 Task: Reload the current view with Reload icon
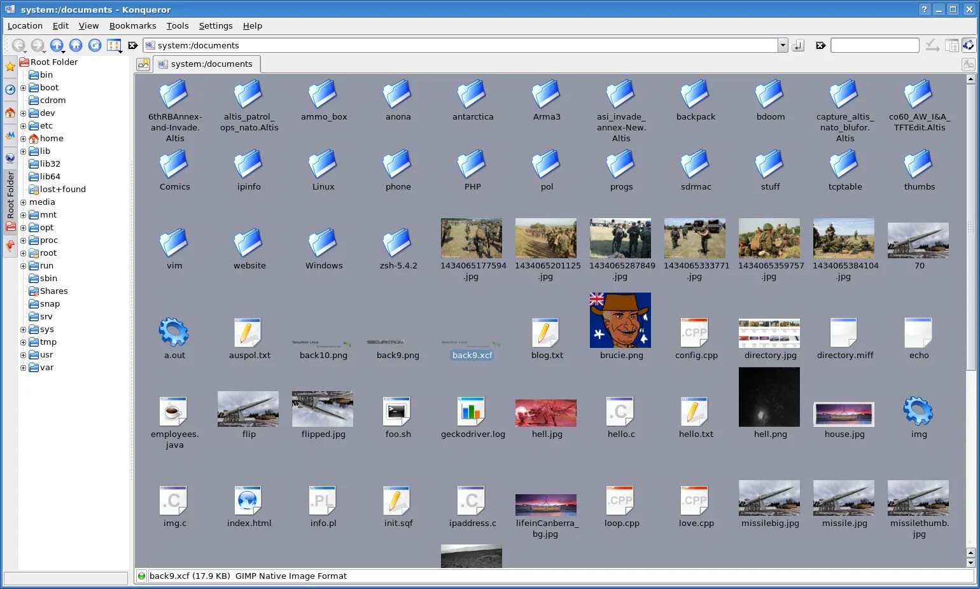(95, 45)
